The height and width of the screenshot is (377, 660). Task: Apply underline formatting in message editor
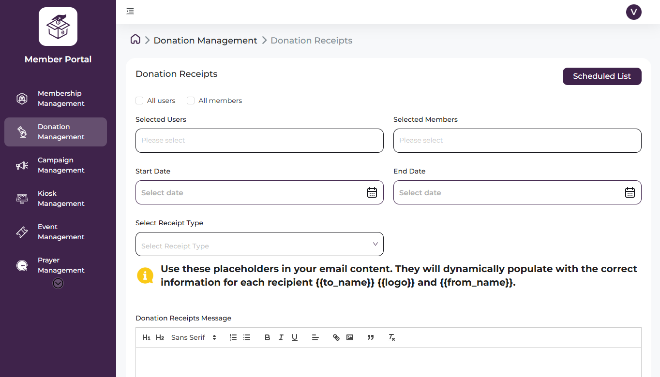294,337
